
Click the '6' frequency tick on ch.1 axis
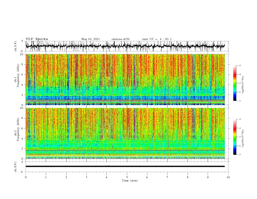(23, 74)
